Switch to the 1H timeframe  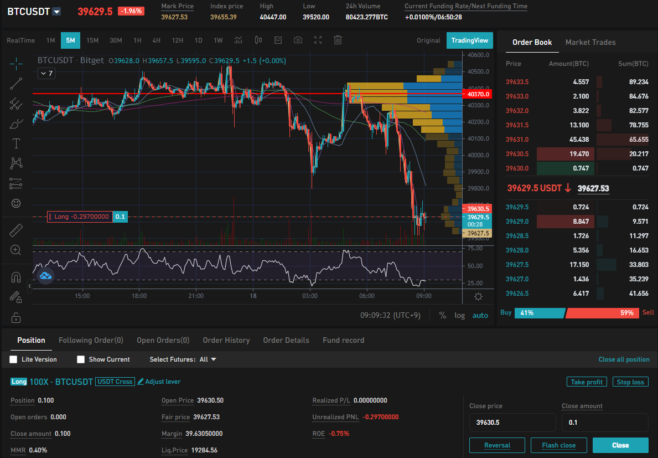pos(137,40)
